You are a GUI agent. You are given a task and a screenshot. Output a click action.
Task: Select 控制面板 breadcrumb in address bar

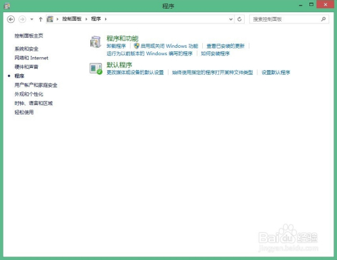tap(72, 19)
